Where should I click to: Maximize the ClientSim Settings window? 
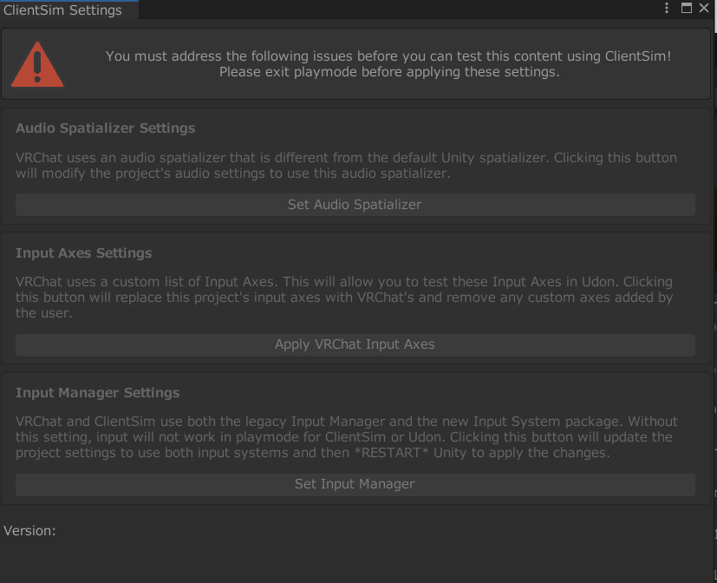(x=687, y=8)
